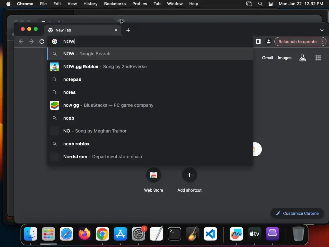Open the Window menu
The width and height of the screenshot is (329, 247).
175,4
